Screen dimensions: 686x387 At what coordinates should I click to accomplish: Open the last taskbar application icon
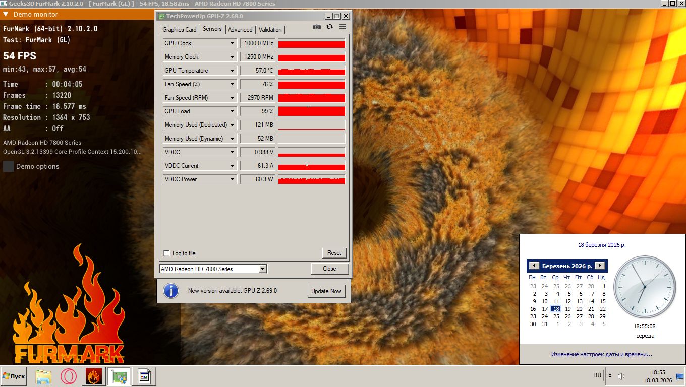click(144, 376)
